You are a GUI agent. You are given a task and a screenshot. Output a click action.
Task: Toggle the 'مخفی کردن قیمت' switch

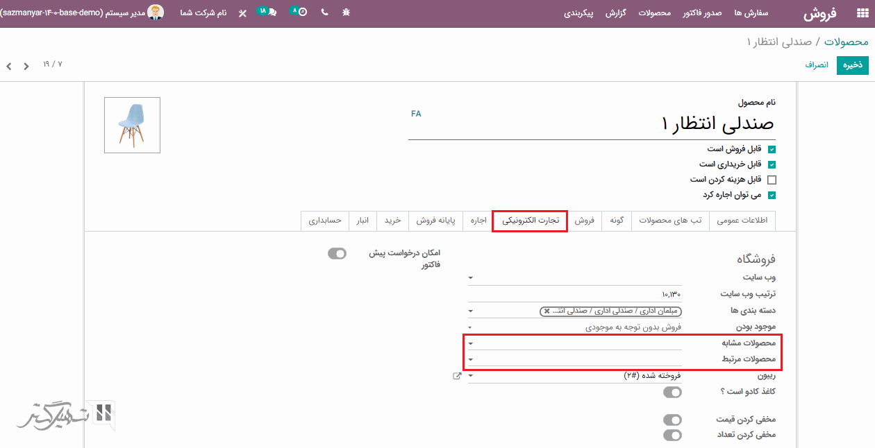click(x=672, y=420)
